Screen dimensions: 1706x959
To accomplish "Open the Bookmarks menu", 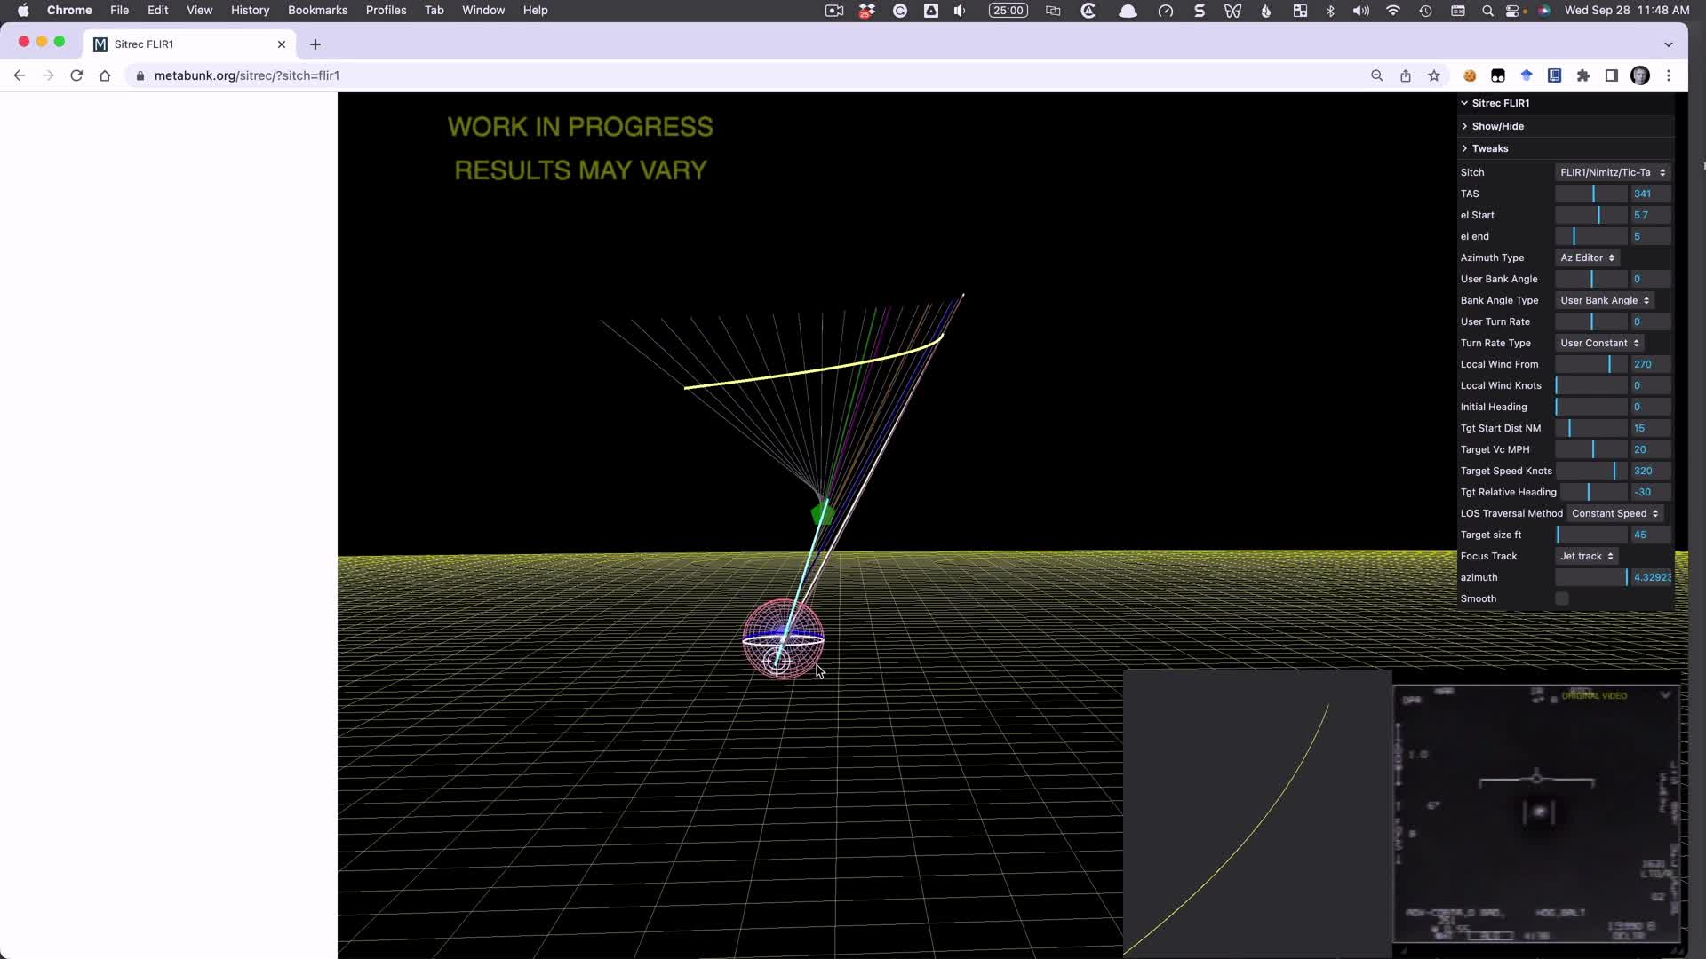I will (x=317, y=11).
